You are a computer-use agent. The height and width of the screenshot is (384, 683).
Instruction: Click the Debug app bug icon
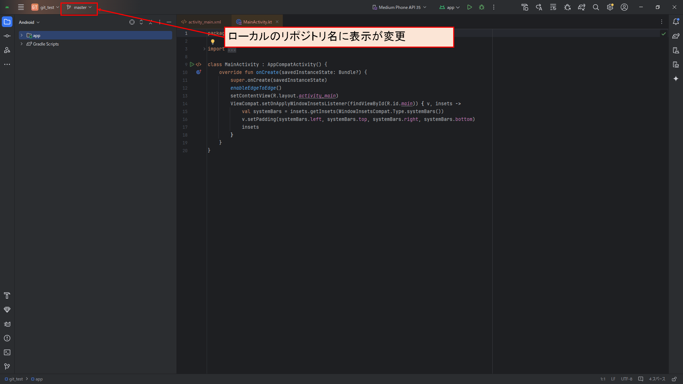(482, 7)
